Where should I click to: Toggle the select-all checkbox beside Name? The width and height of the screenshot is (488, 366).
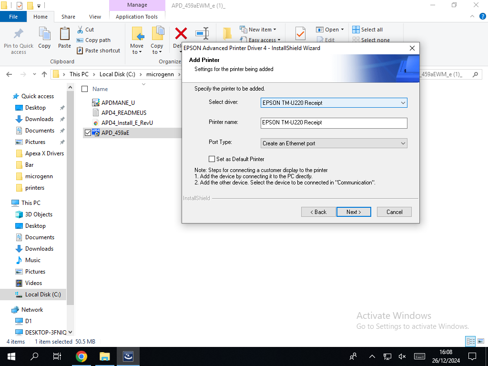[x=85, y=89]
